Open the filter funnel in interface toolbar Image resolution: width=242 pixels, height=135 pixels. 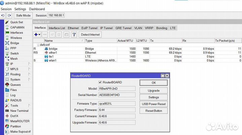74,34
